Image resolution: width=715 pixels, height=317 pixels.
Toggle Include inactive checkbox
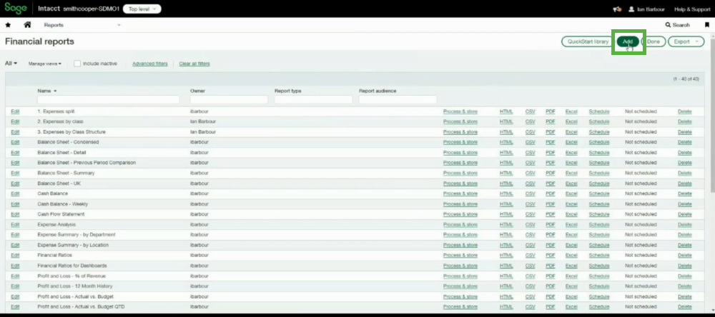[77, 64]
